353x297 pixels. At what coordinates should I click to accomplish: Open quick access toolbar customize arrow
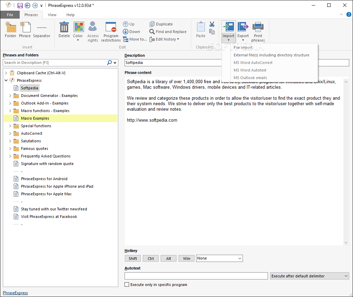(41, 6)
